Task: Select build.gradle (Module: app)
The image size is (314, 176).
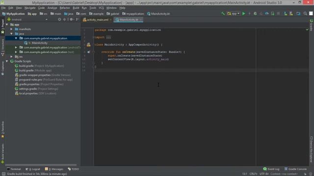Action: tap(33, 70)
